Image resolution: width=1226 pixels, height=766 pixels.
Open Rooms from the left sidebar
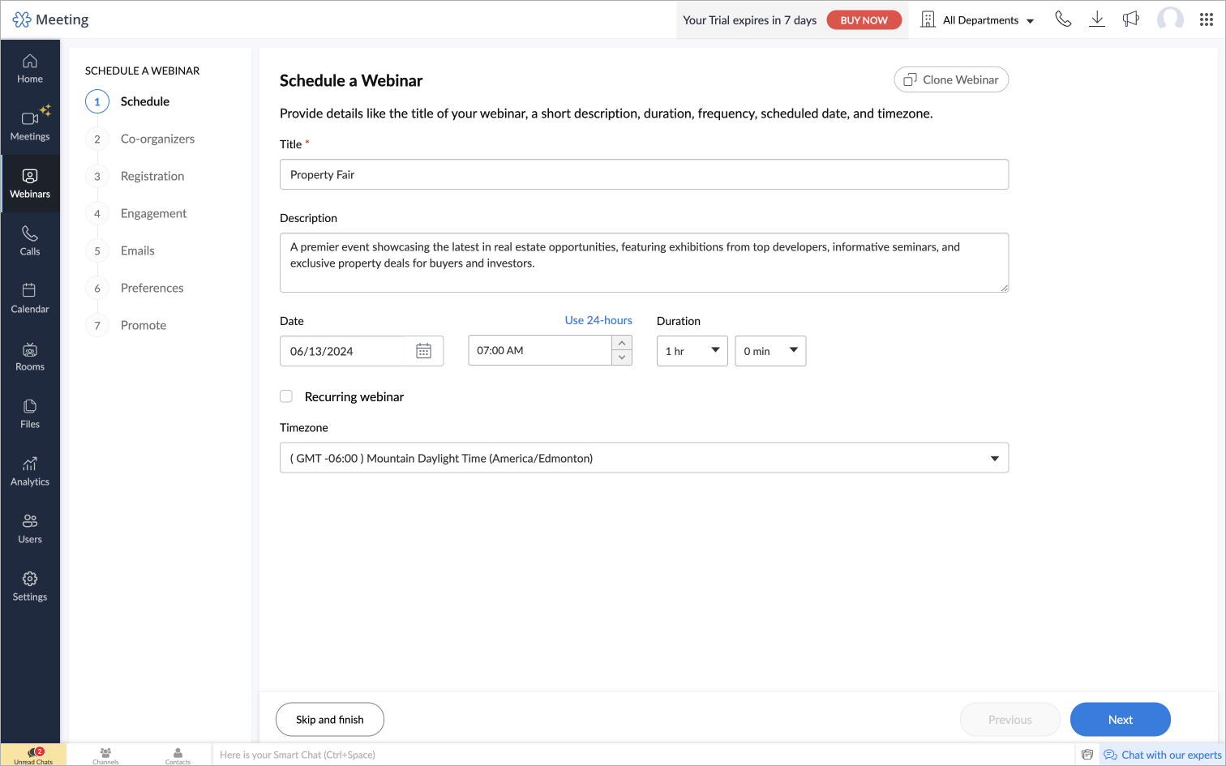coord(30,356)
